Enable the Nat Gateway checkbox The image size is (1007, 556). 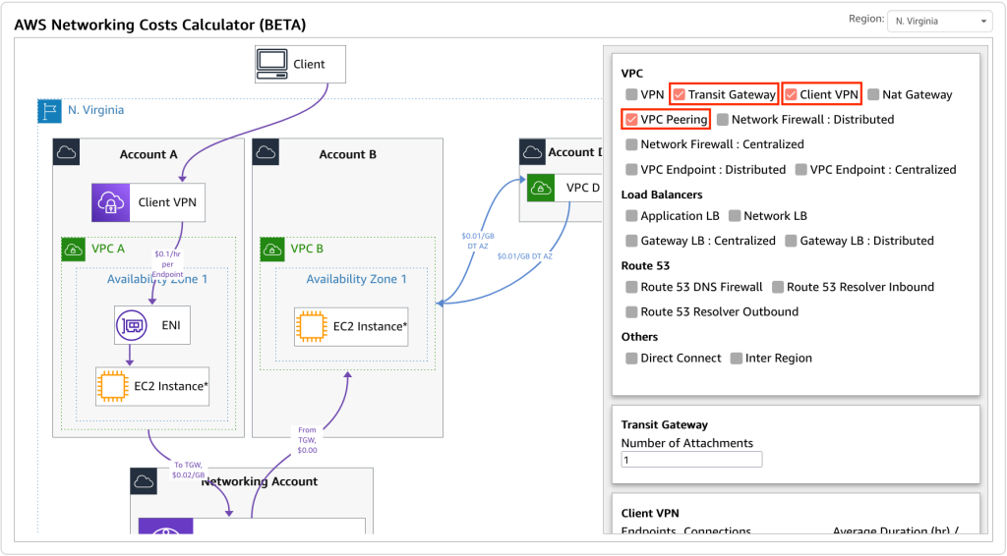coord(873,94)
